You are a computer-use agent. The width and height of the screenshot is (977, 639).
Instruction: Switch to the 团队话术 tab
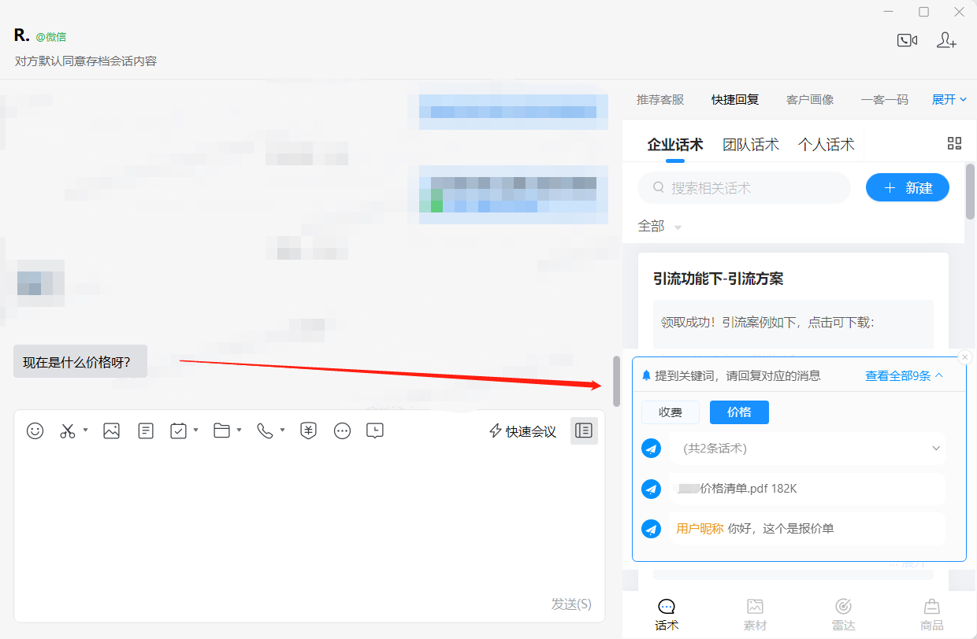pyautogui.click(x=750, y=144)
